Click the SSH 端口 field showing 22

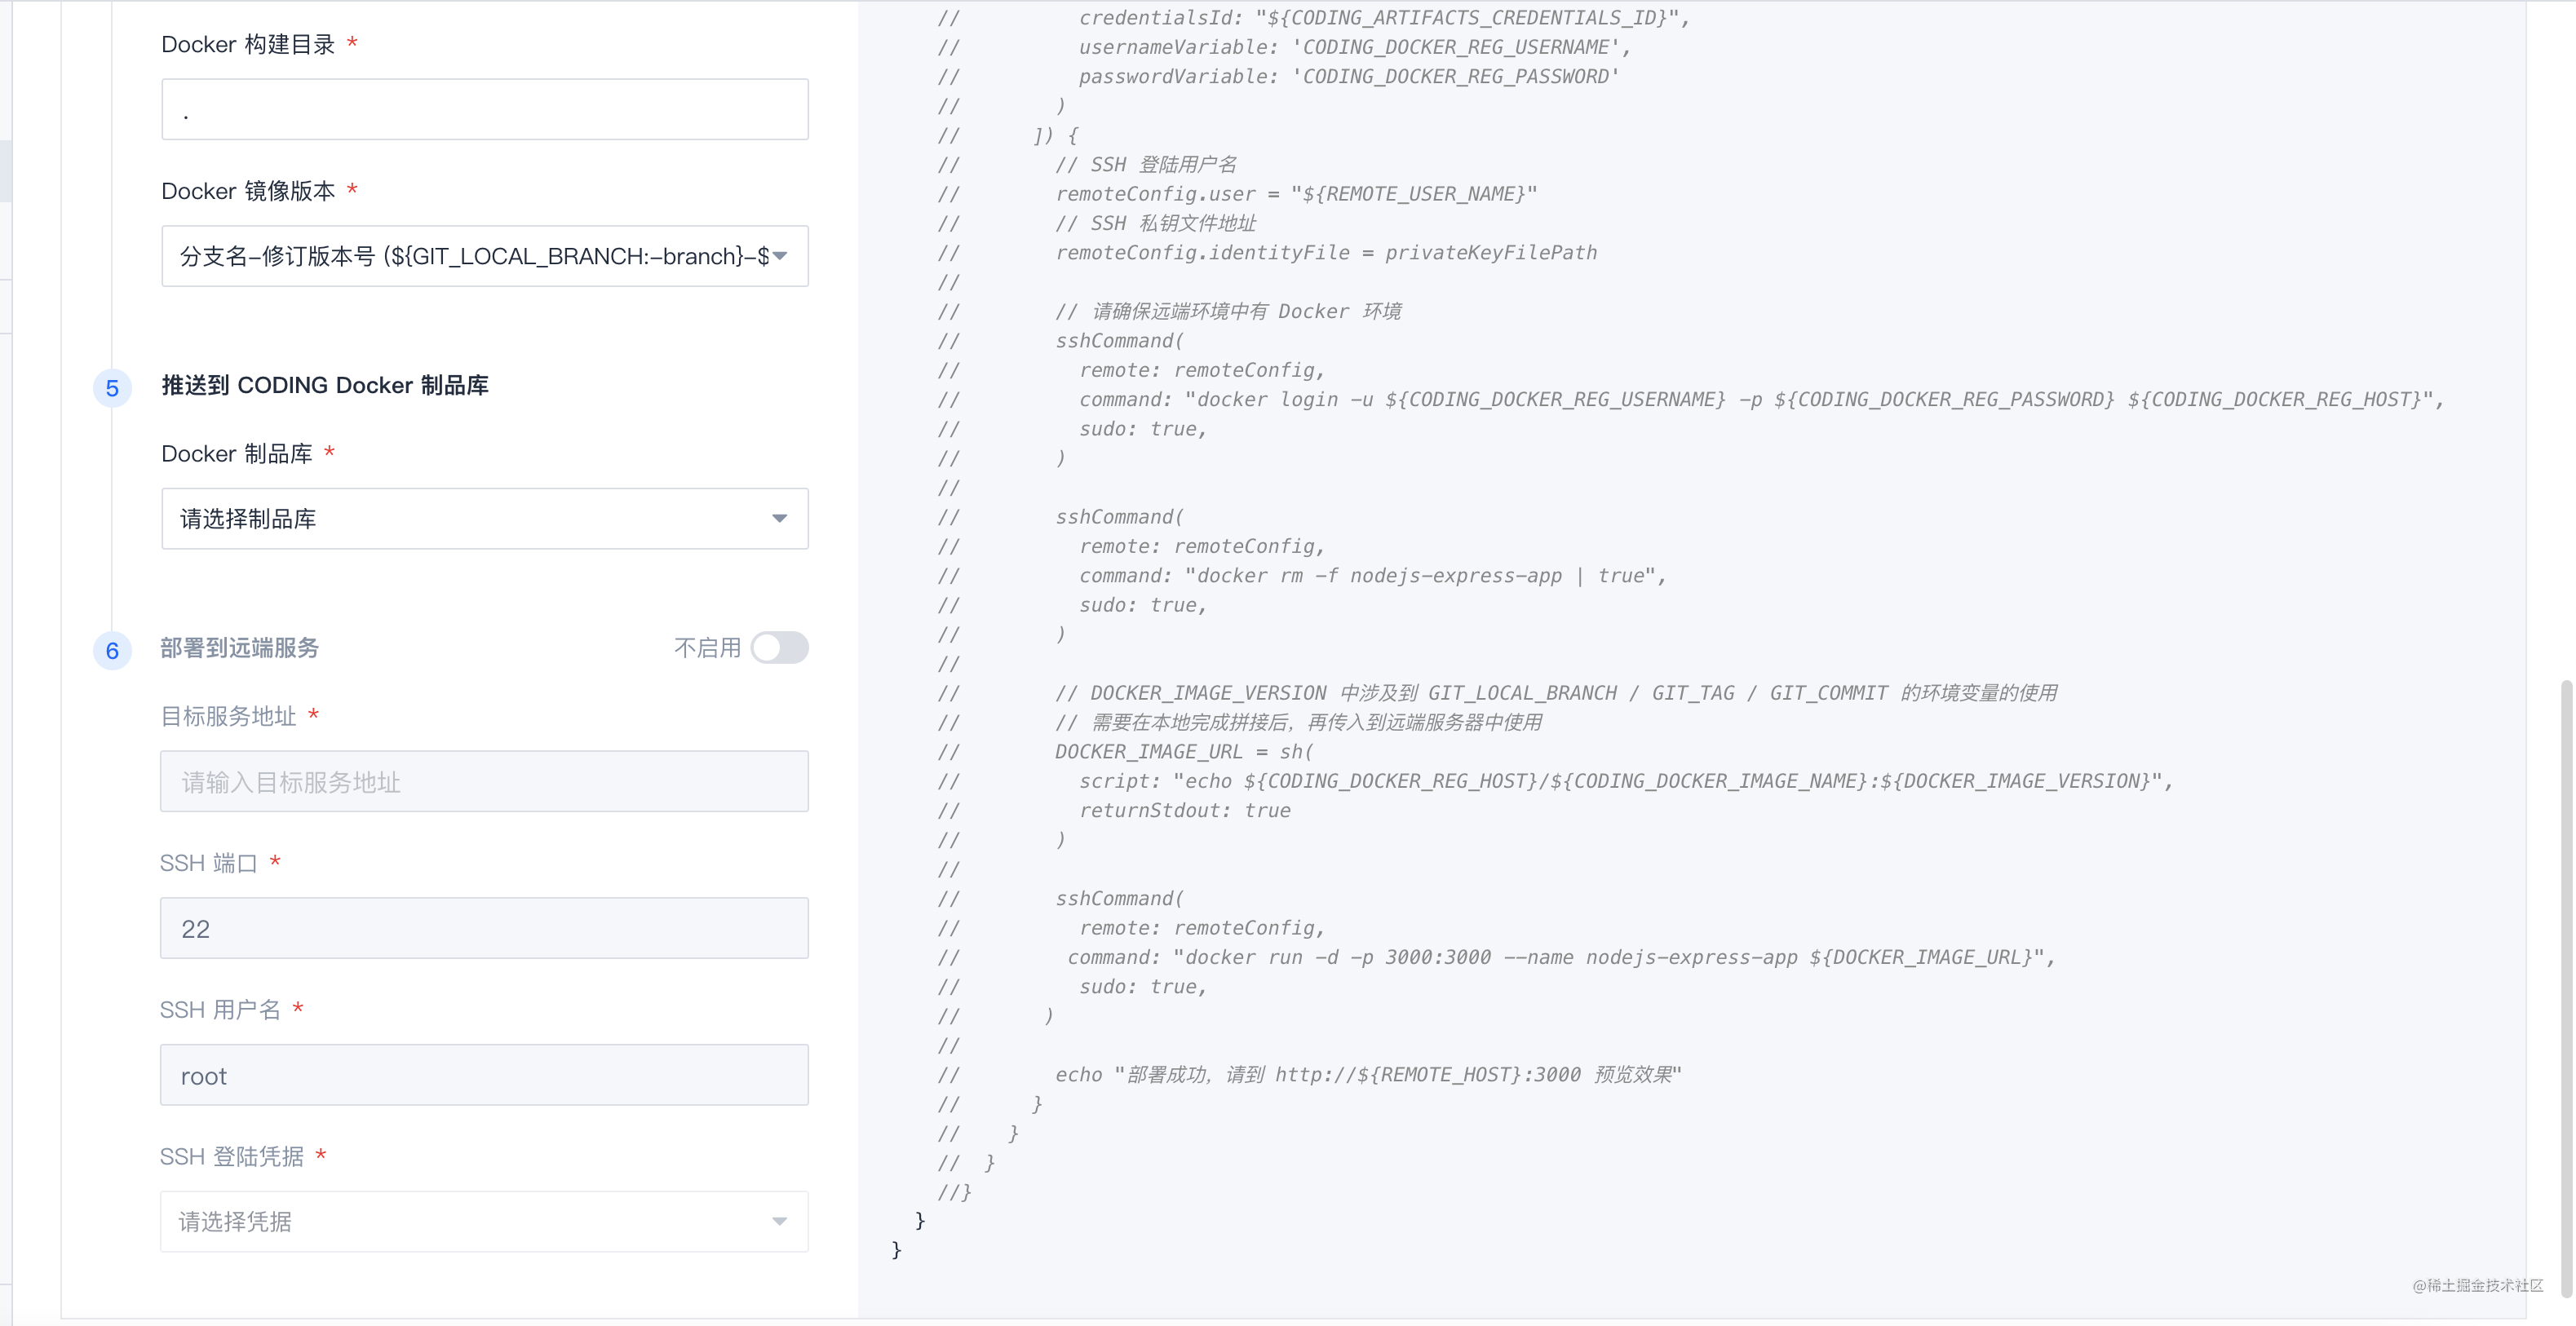point(484,928)
